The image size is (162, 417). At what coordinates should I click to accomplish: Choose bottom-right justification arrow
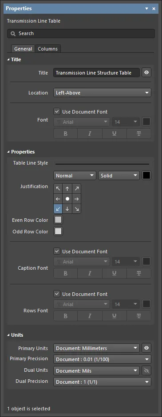coord(77,209)
